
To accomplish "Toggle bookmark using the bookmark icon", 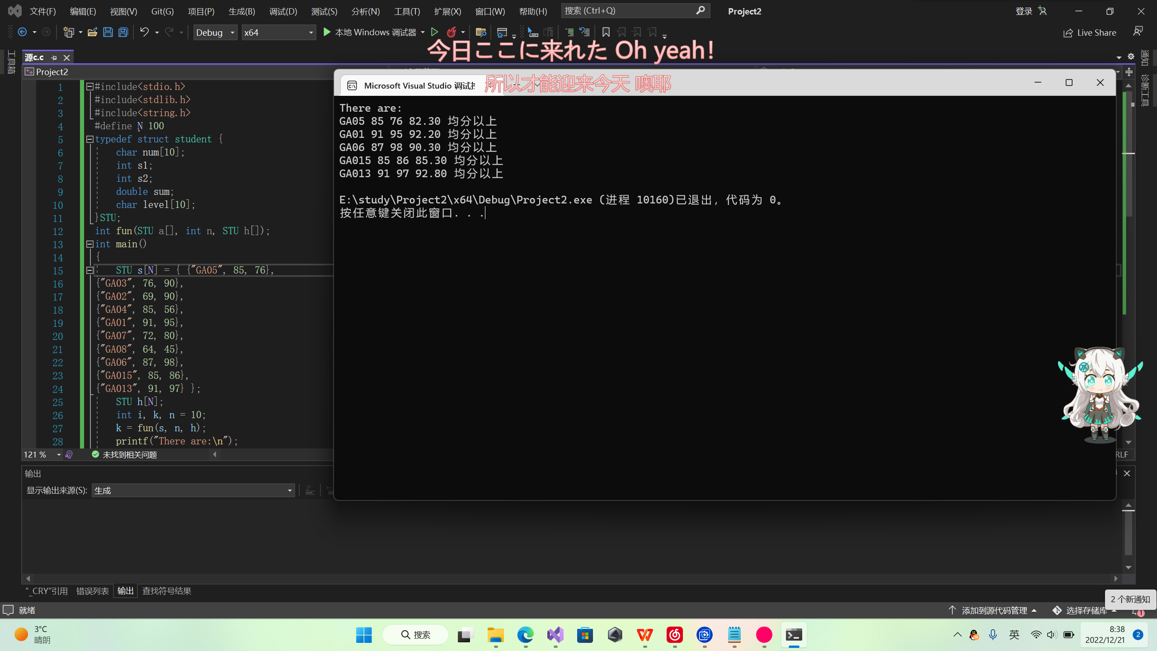I will point(606,32).
